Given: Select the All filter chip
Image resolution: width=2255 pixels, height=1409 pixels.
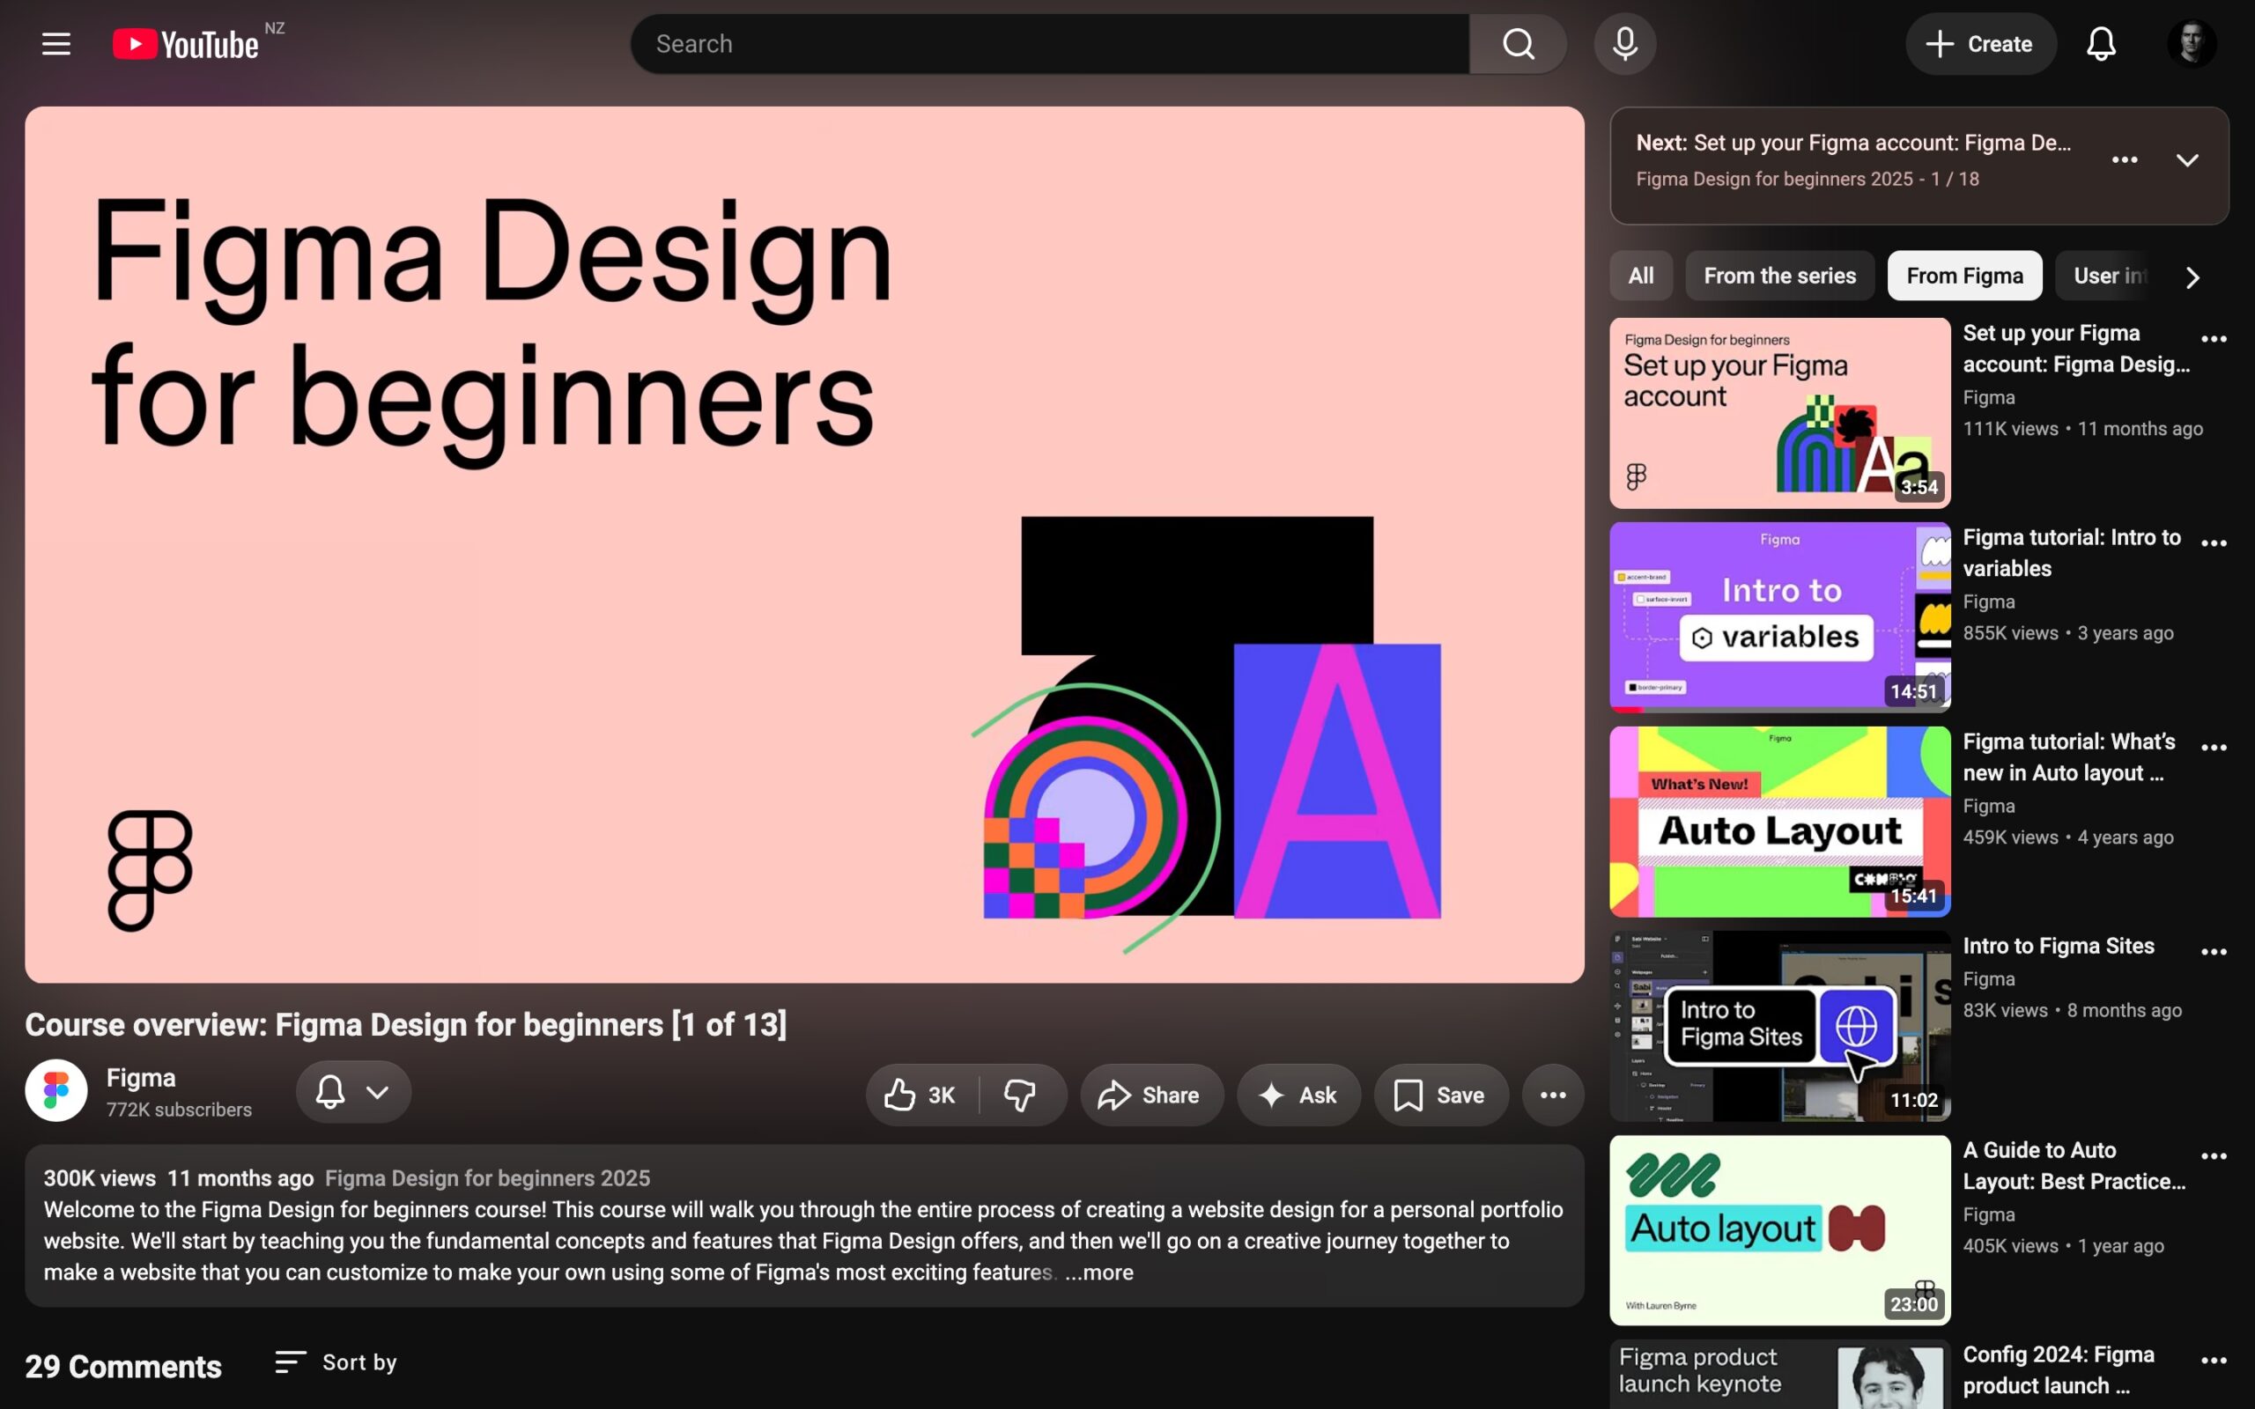Looking at the screenshot, I should tap(1641, 276).
